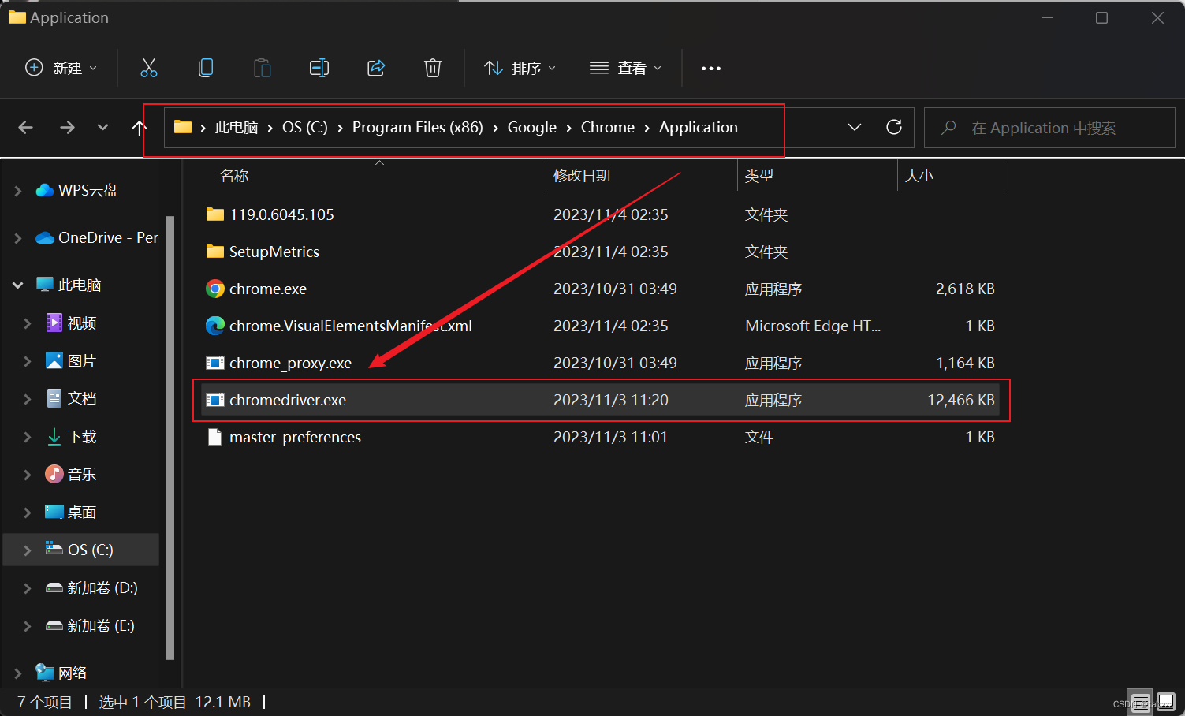This screenshot has width=1185, height=716.
Task: Click chrome_proxy.exe date 2023/10/31 03:49
Action: click(615, 363)
